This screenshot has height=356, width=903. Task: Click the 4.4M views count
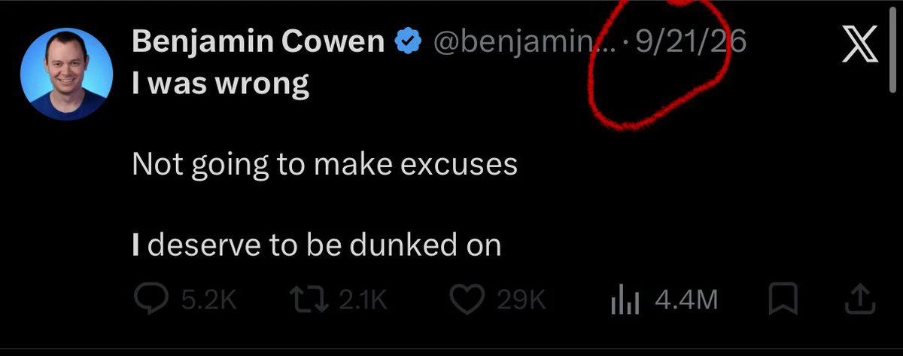[686, 301]
